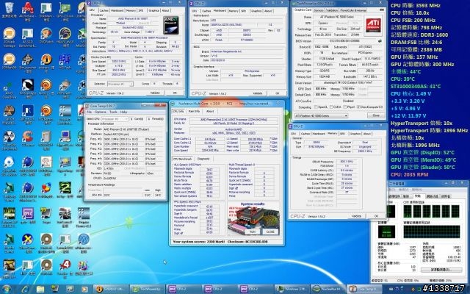The width and height of the screenshot is (470, 294).
Task: Open the Tools menu in Core Temp
Action: point(113,112)
